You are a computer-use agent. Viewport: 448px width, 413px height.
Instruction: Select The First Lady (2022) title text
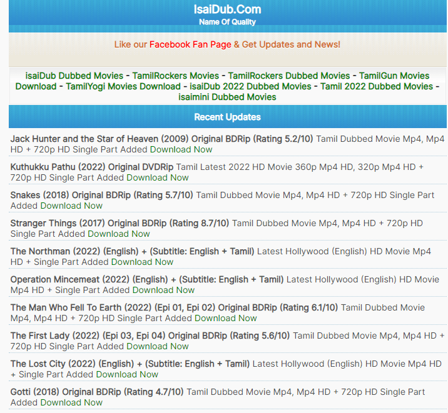pos(150,336)
